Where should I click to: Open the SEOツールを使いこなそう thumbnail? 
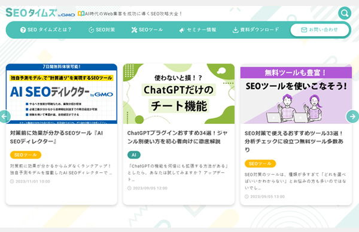[296, 94]
